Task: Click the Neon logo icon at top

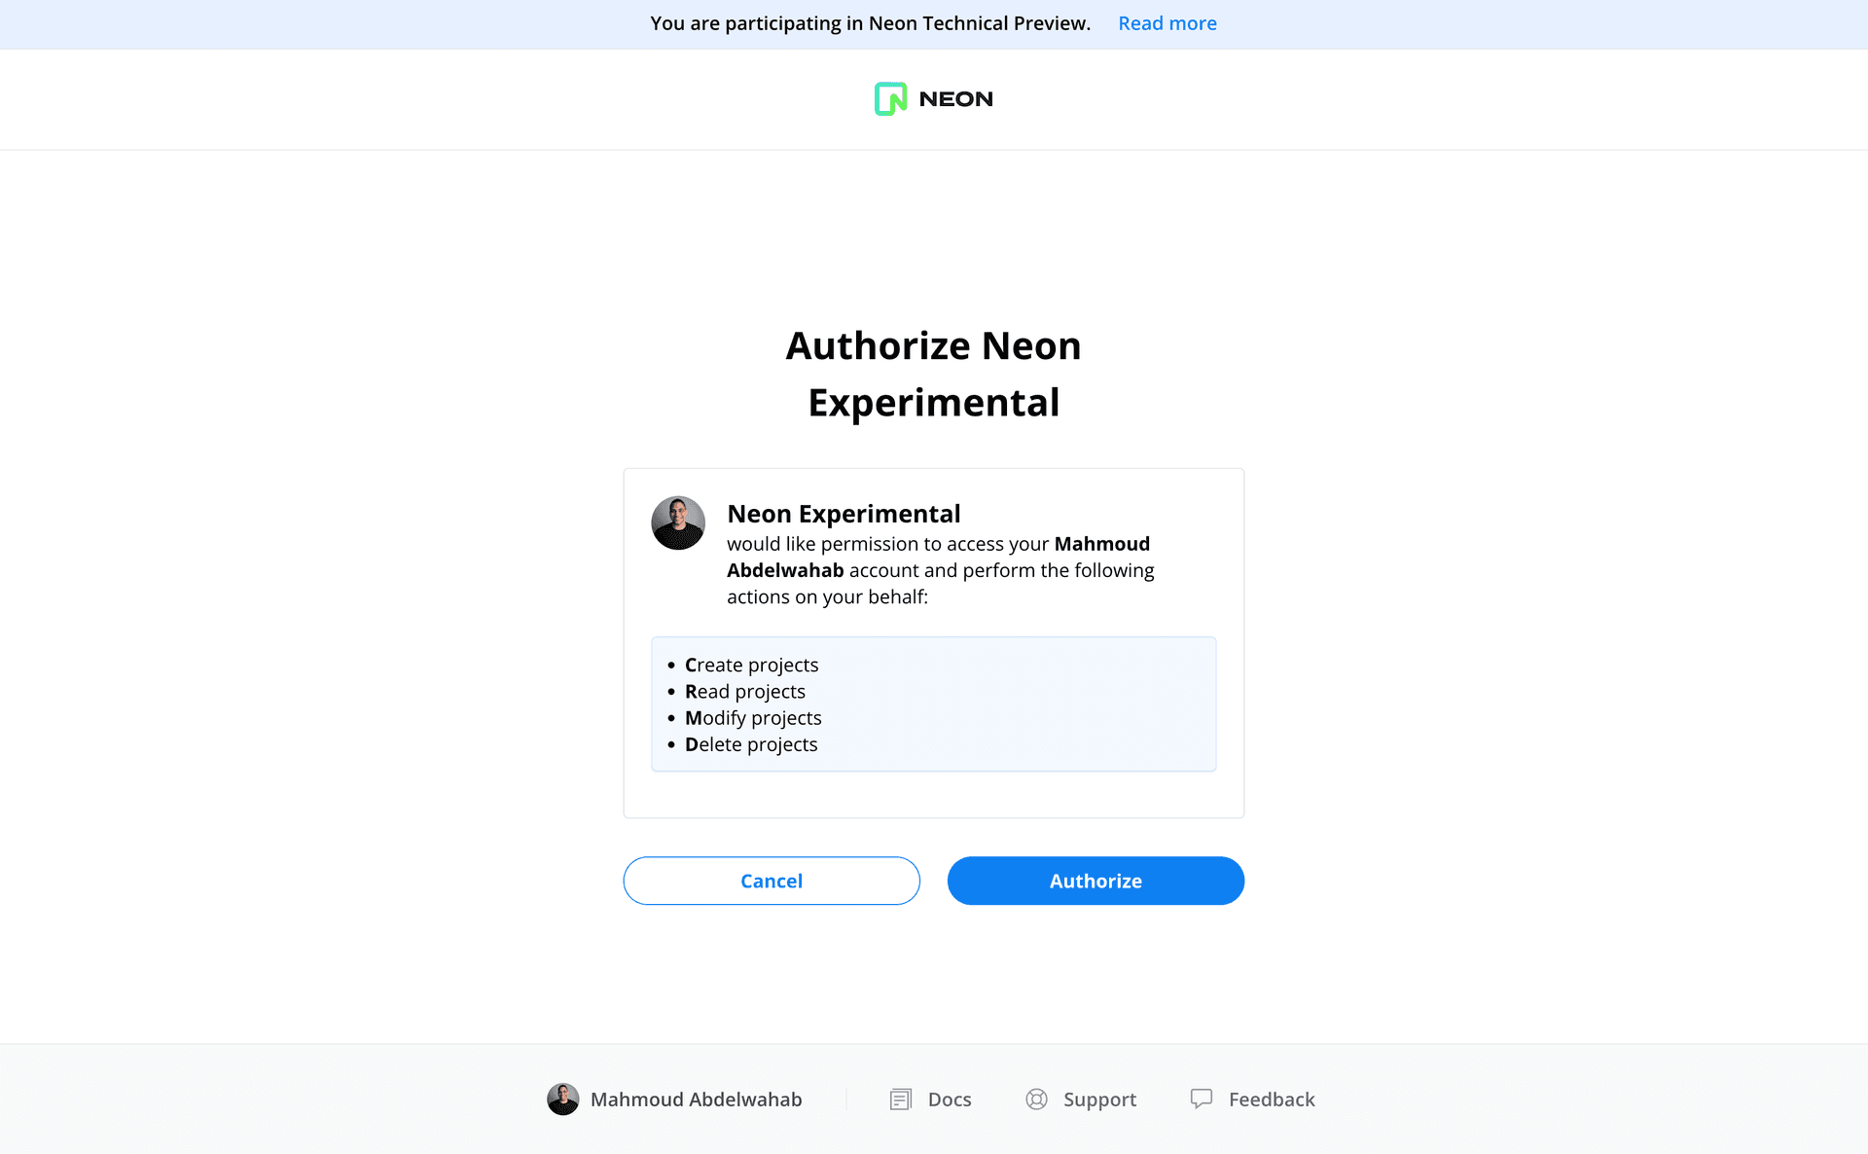Action: tap(887, 97)
